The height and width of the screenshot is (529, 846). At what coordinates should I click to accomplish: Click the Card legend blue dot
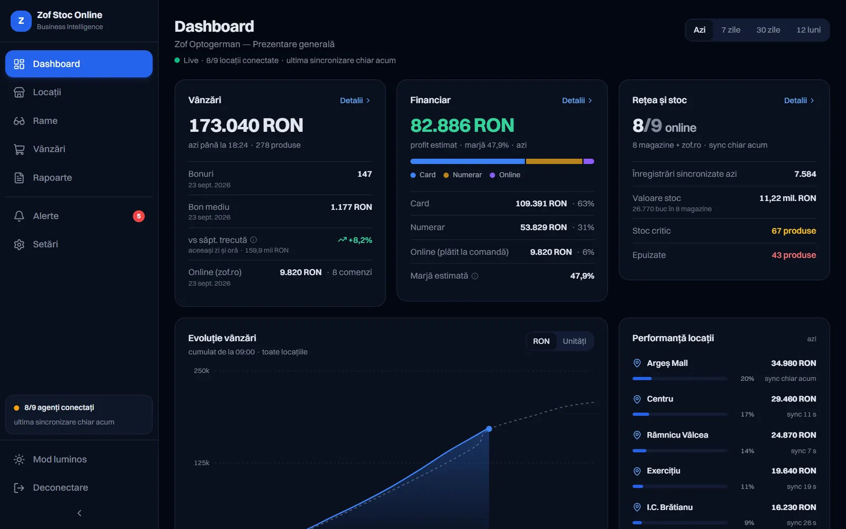tap(413, 175)
